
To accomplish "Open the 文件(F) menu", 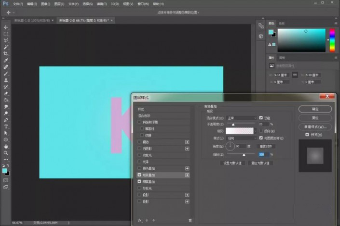I will 18,4.
